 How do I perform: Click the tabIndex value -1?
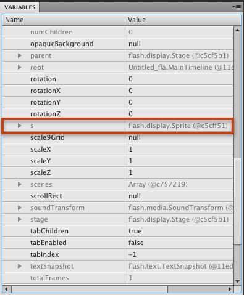[132, 254]
